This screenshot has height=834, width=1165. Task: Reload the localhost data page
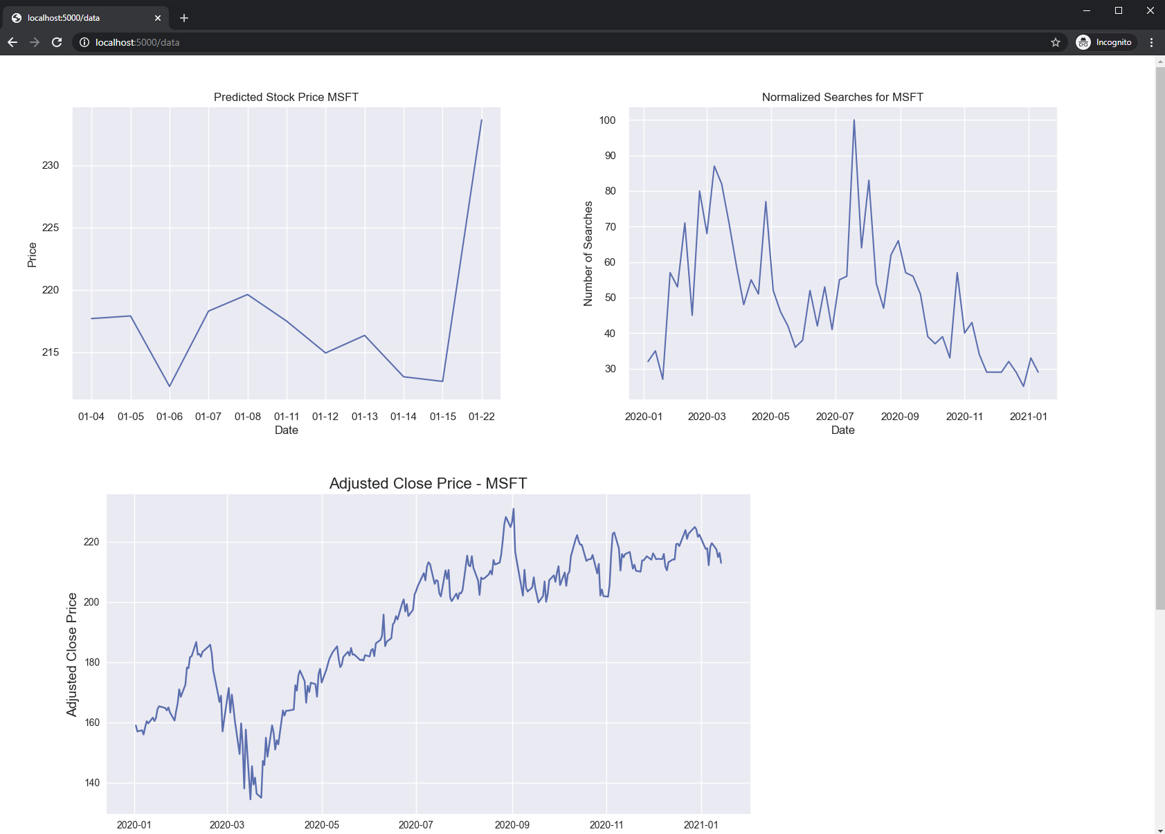click(57, 42)
